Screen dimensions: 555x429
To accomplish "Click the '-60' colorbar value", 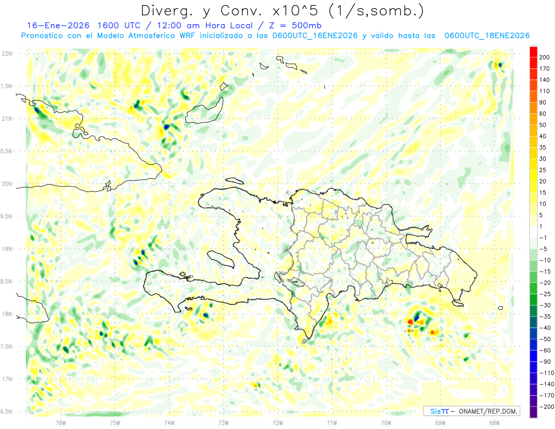I will click(544, 350).
